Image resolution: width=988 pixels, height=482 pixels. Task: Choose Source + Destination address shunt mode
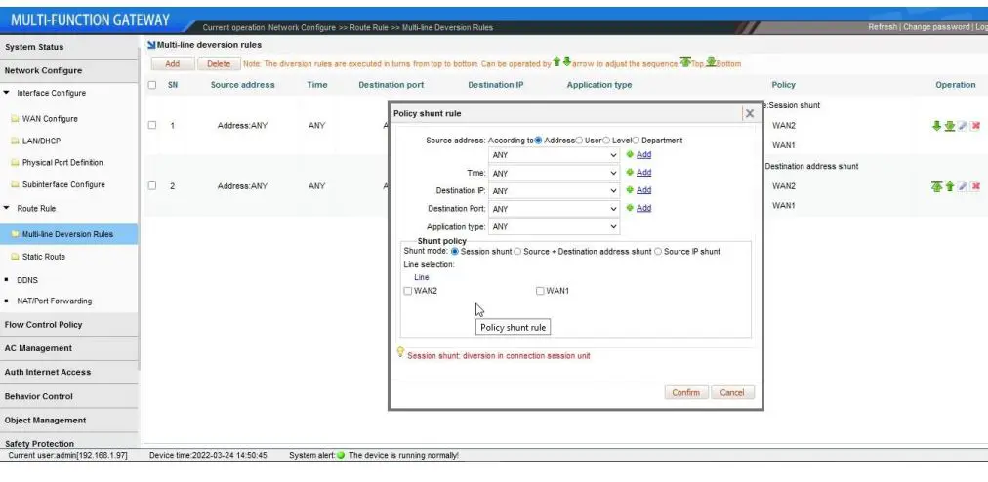click(x=517, y=252)
